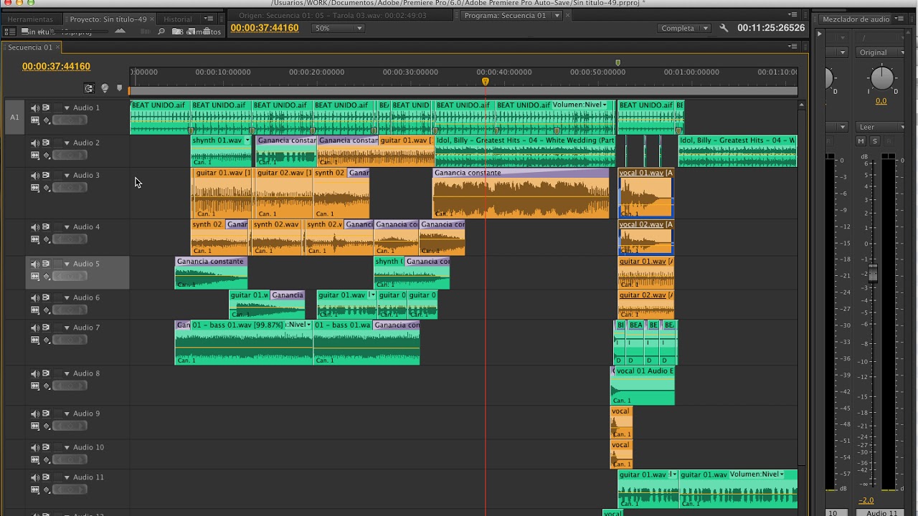Toggle the snap icon in the timeline header
Viewport: 918px width, 516px height.
click(x=89, y=88)
